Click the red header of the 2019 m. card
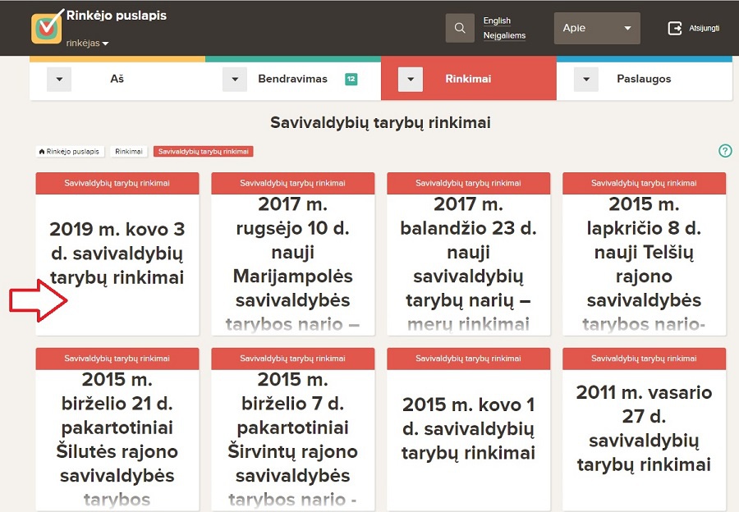 (x=117, y=183)
